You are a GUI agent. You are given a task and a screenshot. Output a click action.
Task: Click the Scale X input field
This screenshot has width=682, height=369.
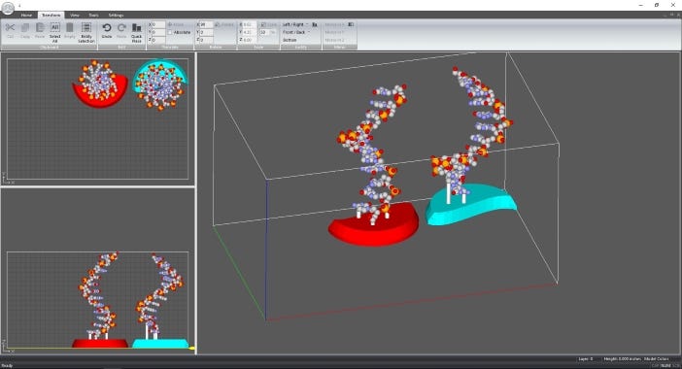tap(250, 25)
